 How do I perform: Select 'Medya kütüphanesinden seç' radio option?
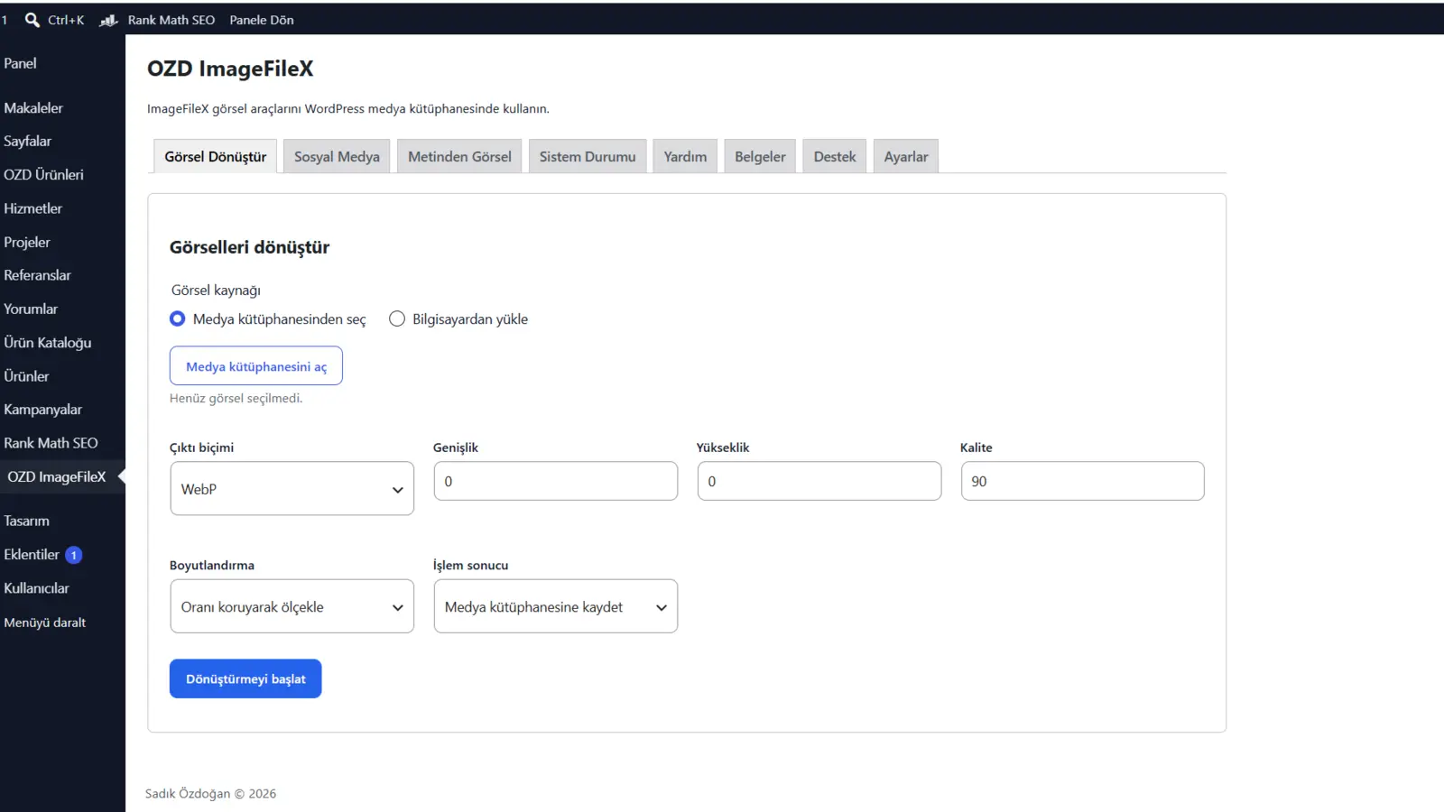[178, 318]
